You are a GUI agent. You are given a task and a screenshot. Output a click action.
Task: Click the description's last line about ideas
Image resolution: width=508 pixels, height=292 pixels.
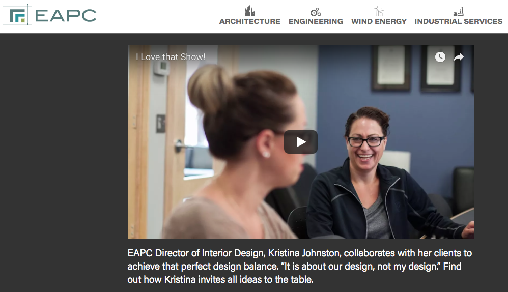[x=220, y=279]
